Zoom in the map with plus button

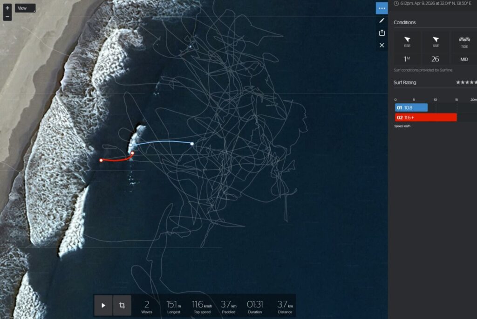[x=7, y=8]
